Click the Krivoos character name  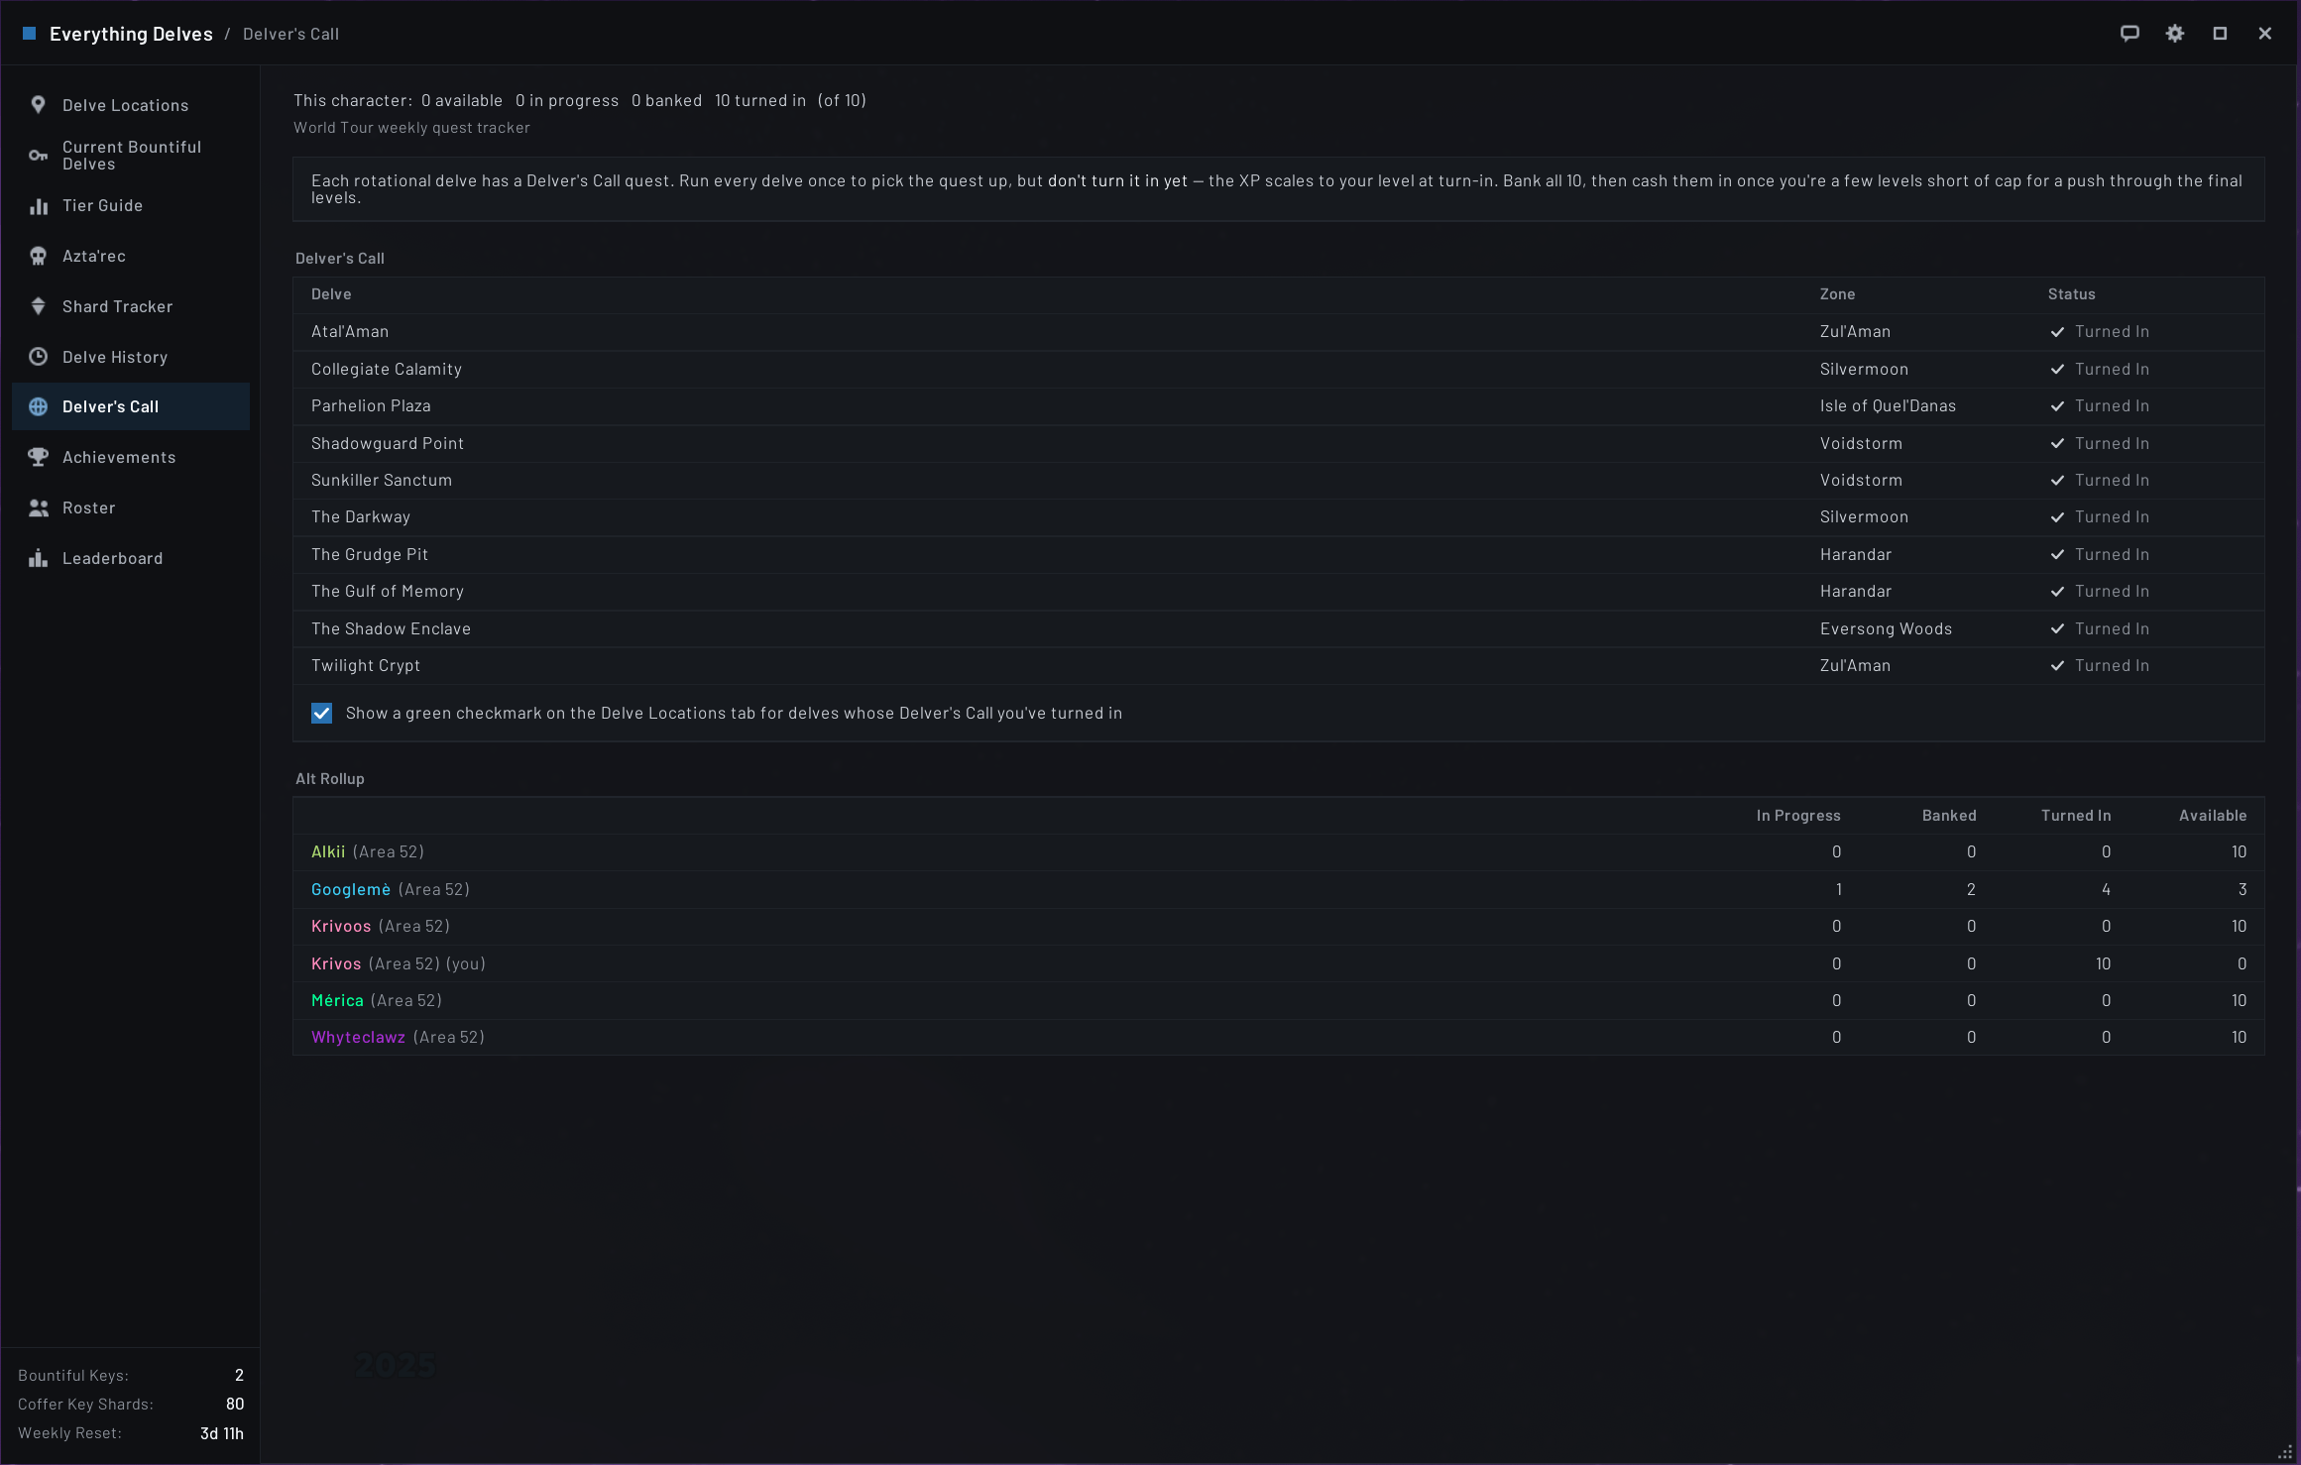point(341,927)
